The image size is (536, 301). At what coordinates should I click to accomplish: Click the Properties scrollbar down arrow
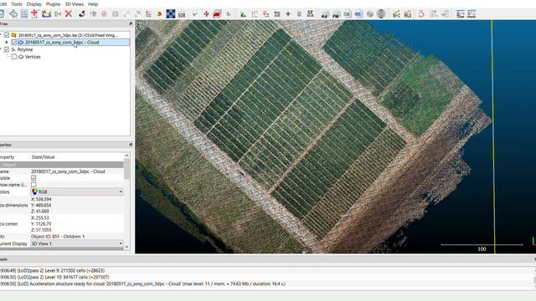pyautogui.click(x=126, y=247)
